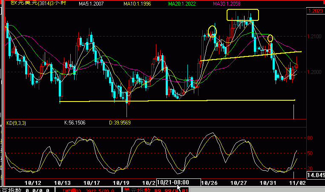Click the 20 level on KD axis

point(310,169)
